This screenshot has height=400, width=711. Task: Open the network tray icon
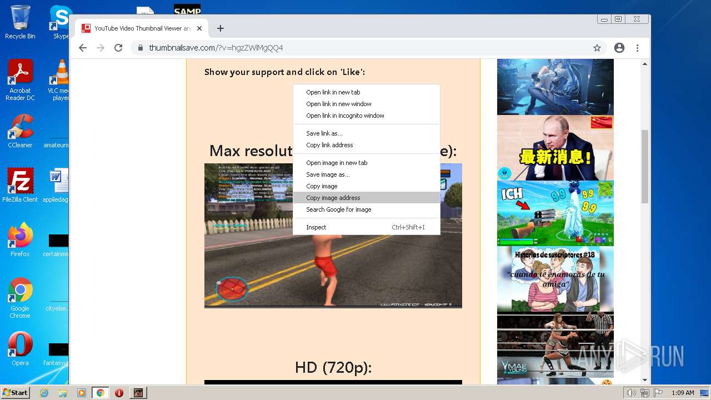pyautogui.click(x=645, y=393)
